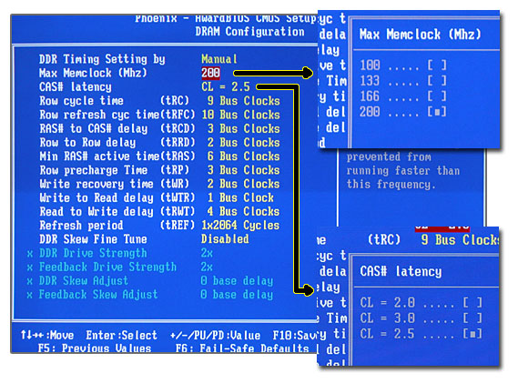Screen dimensions: 518x383
Task: Choose CL = 2.5 latency option
Action: (421, 334)
